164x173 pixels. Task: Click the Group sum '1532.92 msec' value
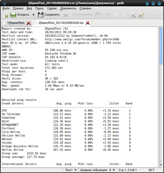(x=37, y=153)
